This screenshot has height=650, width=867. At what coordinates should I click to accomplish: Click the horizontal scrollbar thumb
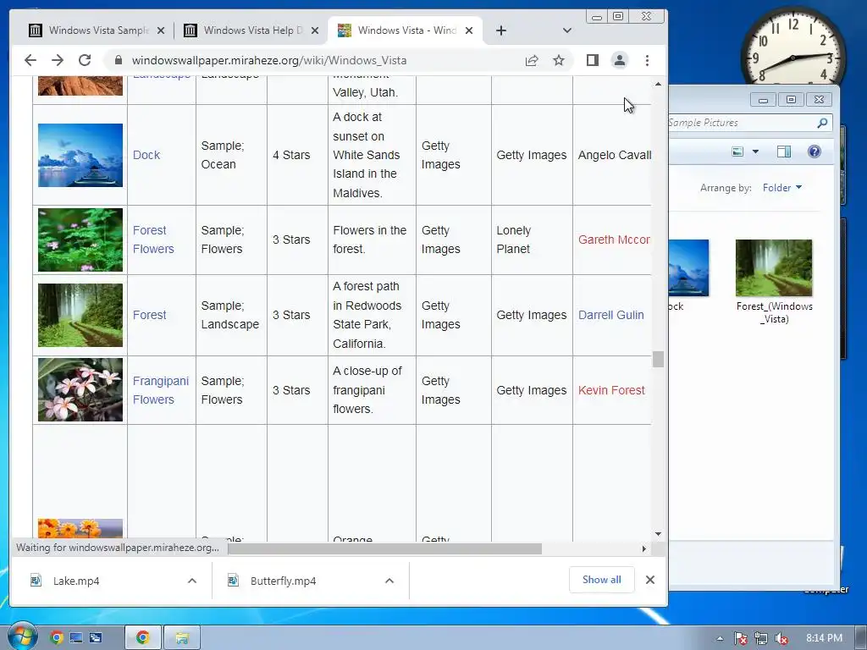coord(385,548)
